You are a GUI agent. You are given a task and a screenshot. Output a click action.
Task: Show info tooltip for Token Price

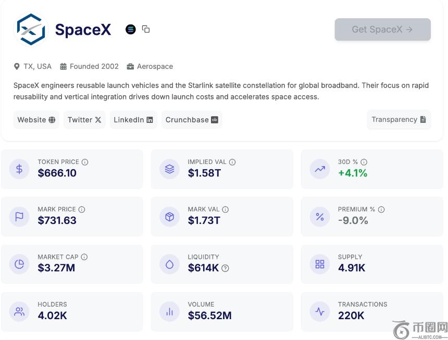tap(85, 162)
